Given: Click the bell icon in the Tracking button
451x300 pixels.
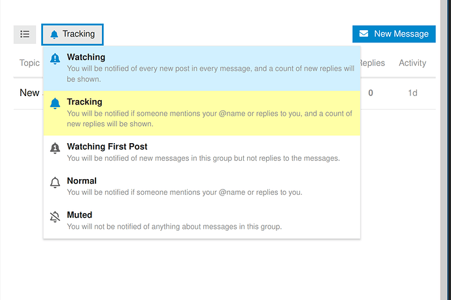Looking at the screenshot, I should pyautogui.click(x=54, y=34).
